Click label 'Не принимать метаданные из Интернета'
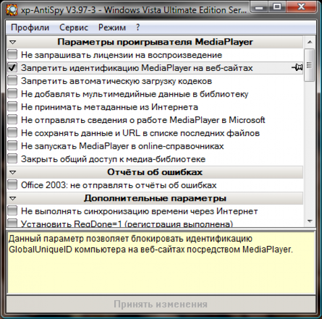 point(109,107)
